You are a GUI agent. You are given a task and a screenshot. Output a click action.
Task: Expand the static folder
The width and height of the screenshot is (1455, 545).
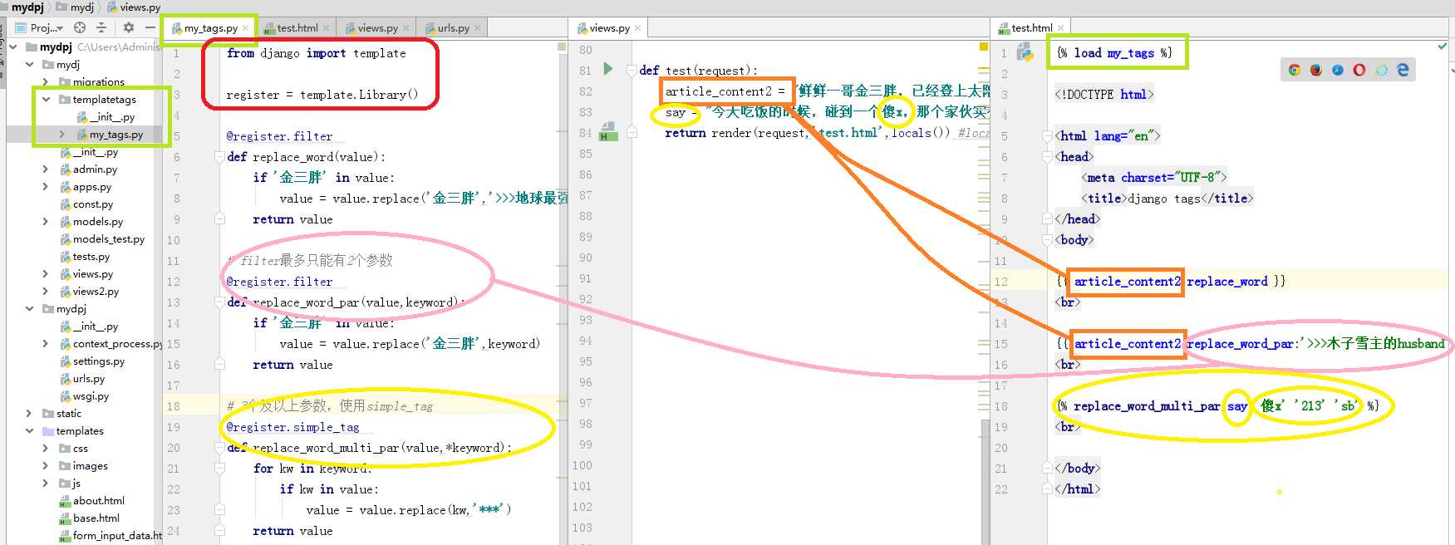[29, 413]
